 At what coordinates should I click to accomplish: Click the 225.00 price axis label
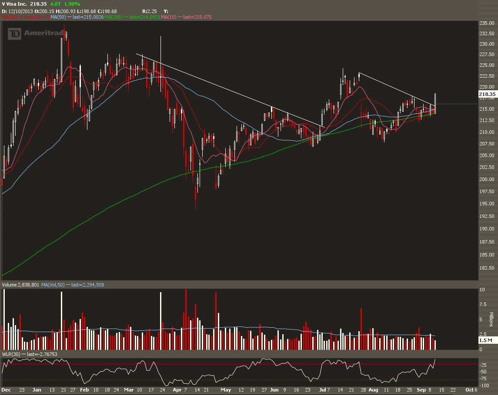point(487,65)
